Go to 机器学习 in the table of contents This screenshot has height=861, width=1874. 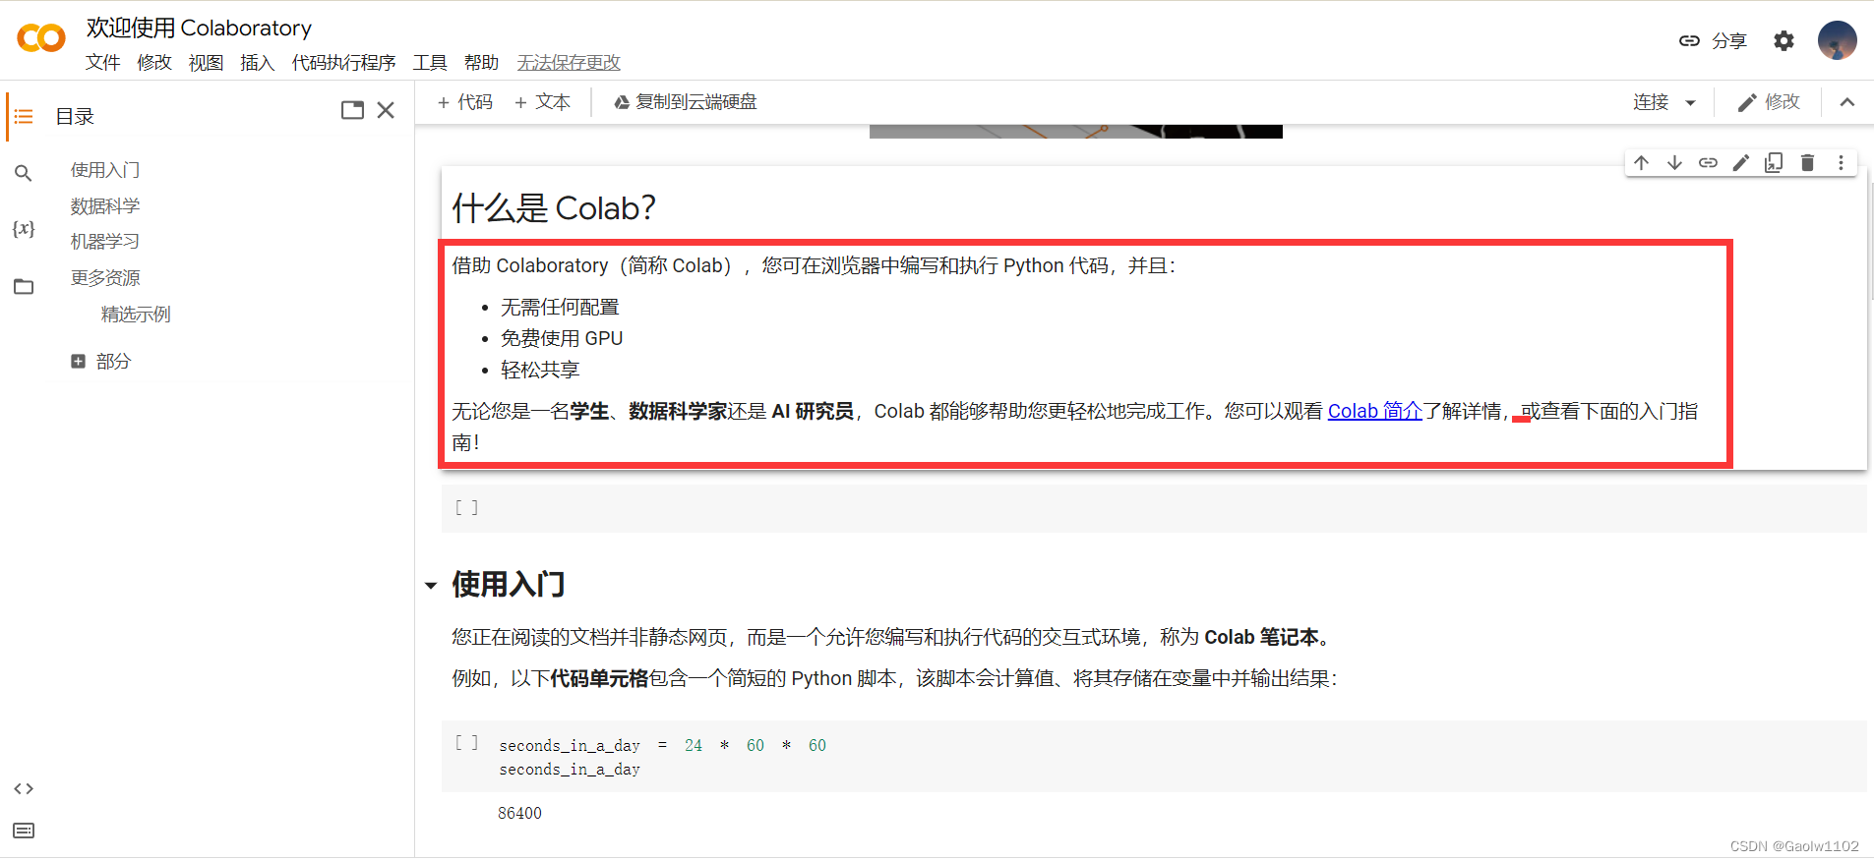[105, 242]
